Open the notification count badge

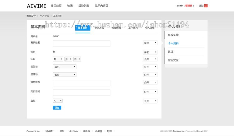pyautogui.click(x=206, y=6)
